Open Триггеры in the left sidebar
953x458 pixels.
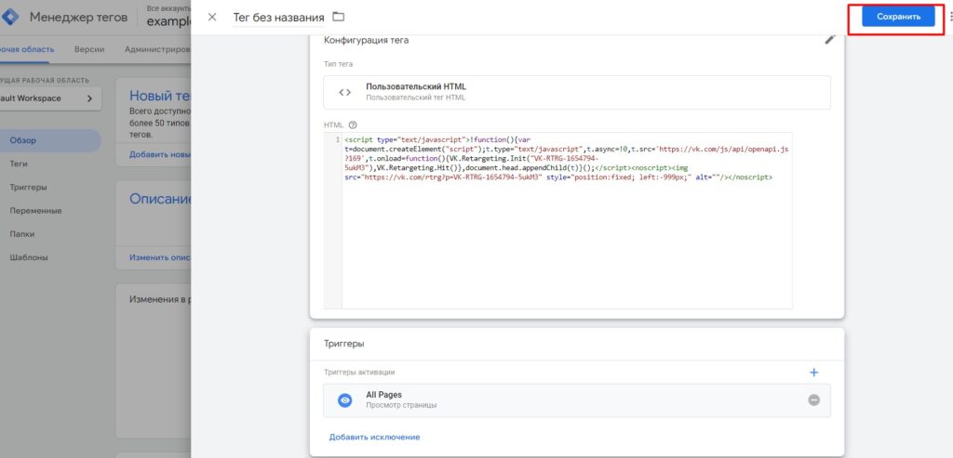tap(28, 187)
